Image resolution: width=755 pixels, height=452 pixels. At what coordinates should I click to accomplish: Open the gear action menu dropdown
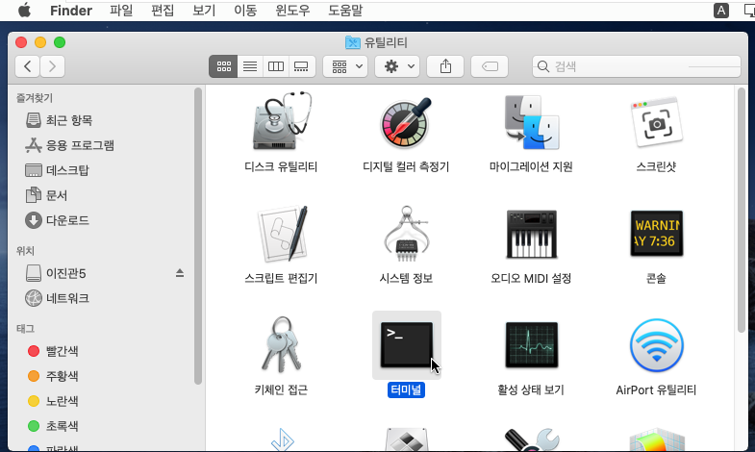(x=397, y=66)
